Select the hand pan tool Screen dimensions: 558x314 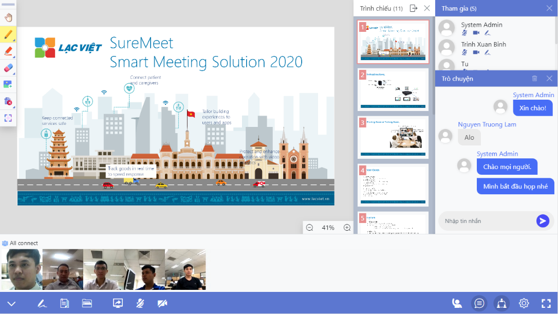point(8,18)
